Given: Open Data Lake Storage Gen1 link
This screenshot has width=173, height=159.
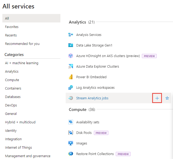Looking at the screenshot, I should tap(94, 45).
